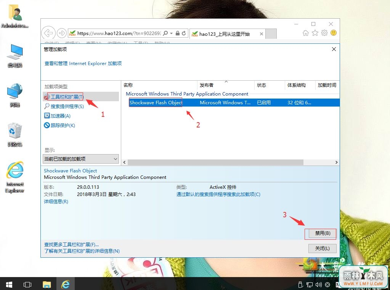This screenshot has height=290, width=390.
Task: Open 了解有关工具栏和扩展的详细信息(N) link
Action: [x=82, y=251]
